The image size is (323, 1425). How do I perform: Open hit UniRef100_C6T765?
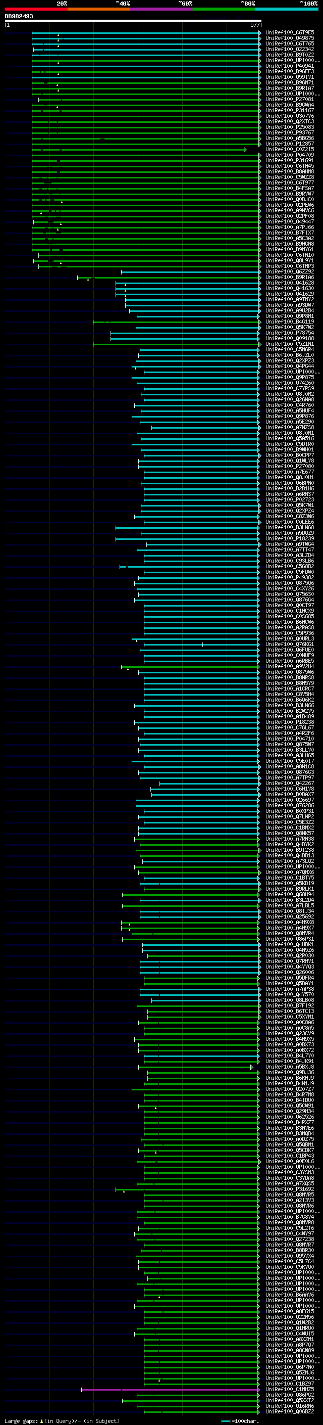290,43
